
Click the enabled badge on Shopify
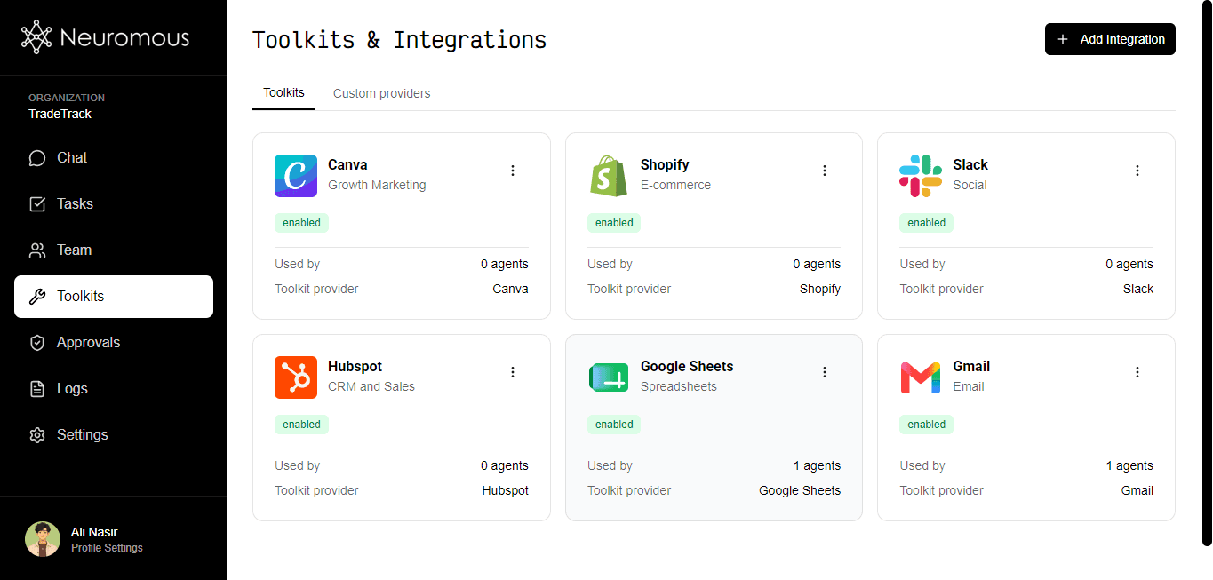point(614,223)
